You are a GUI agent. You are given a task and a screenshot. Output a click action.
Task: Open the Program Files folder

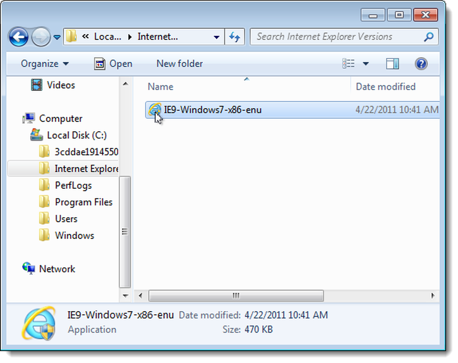point(83,202)
